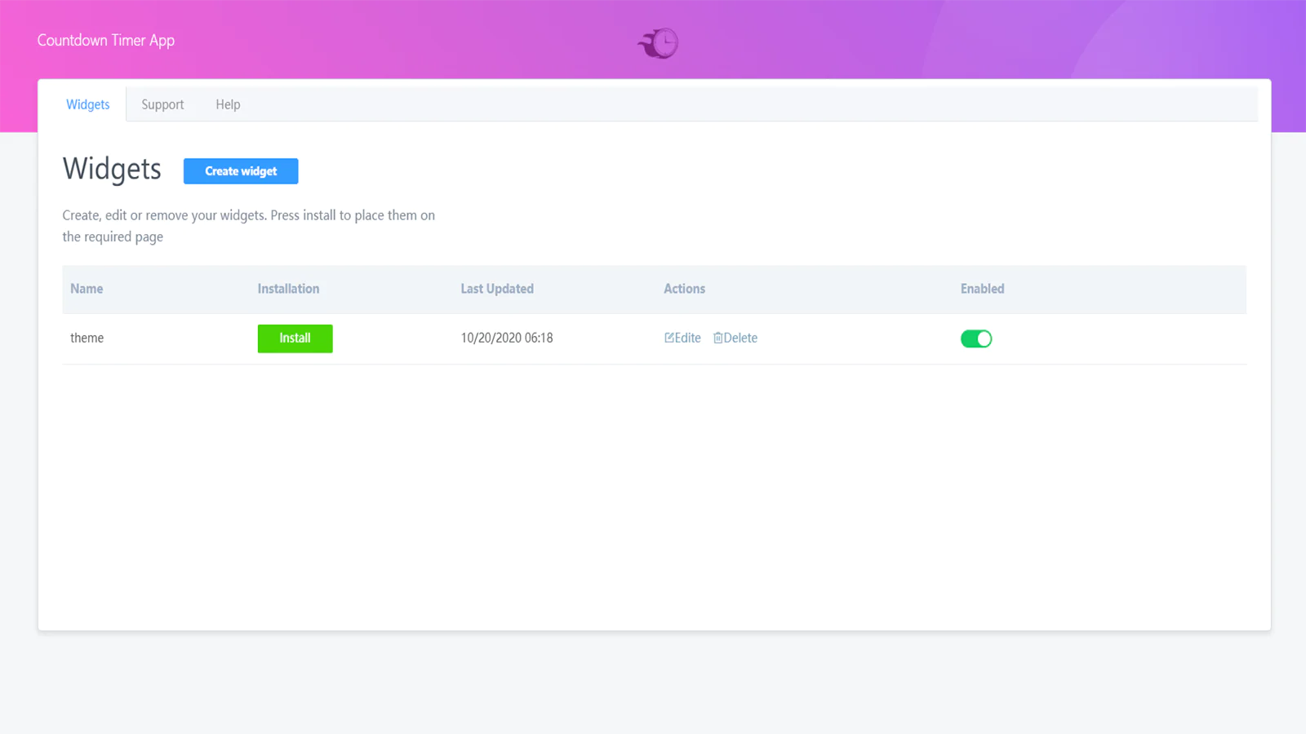Install the theme widget
The height and width of the screenshot is (734, 1306).
[295, 338]
